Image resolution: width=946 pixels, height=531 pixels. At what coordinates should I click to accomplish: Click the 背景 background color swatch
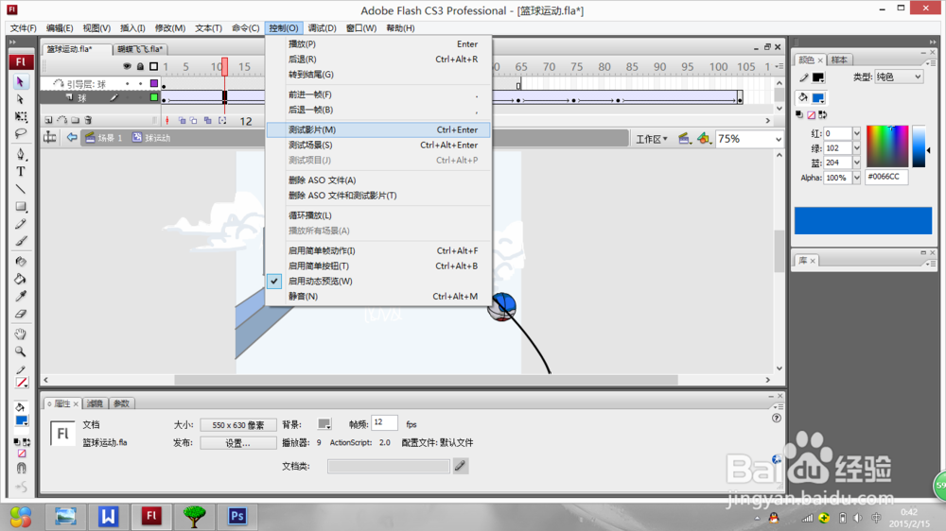324,424
